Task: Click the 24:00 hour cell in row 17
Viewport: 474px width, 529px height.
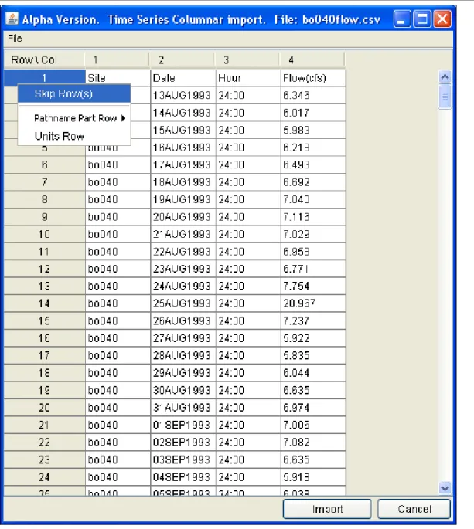Action: click(248, 355)
